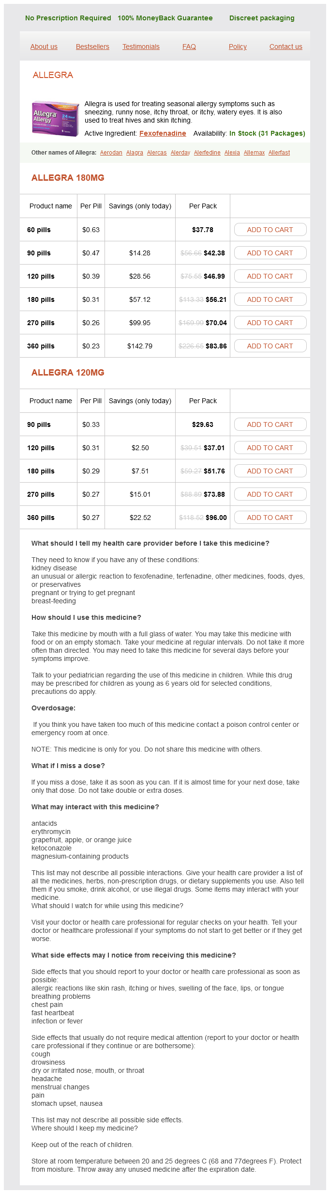Go to Bestsellers menu link
This screenshot has width=330, height=1194.
[x=92, y=47]
